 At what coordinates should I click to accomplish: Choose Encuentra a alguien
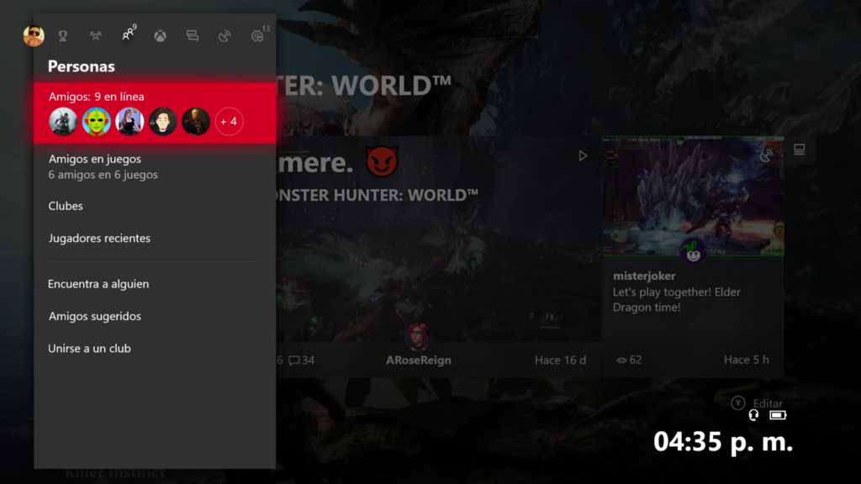[98, 284]
